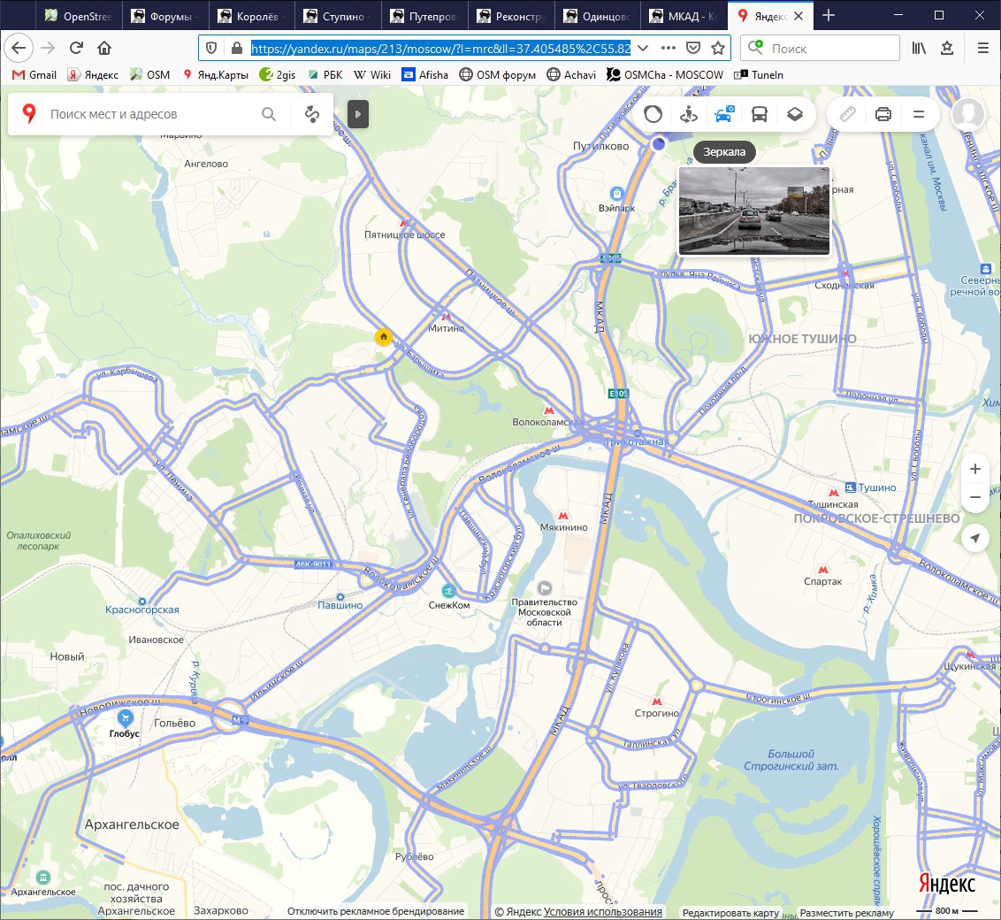Open the Yandex Maps menu button

919,114
